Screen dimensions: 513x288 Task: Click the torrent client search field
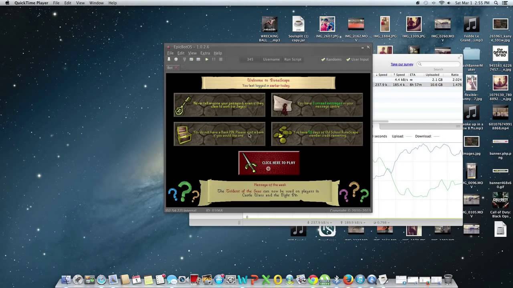pyautogui.click(x=438, y=64)
